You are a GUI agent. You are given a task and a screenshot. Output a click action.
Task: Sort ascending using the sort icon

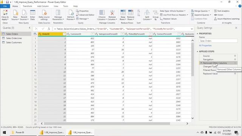[139, 11]
